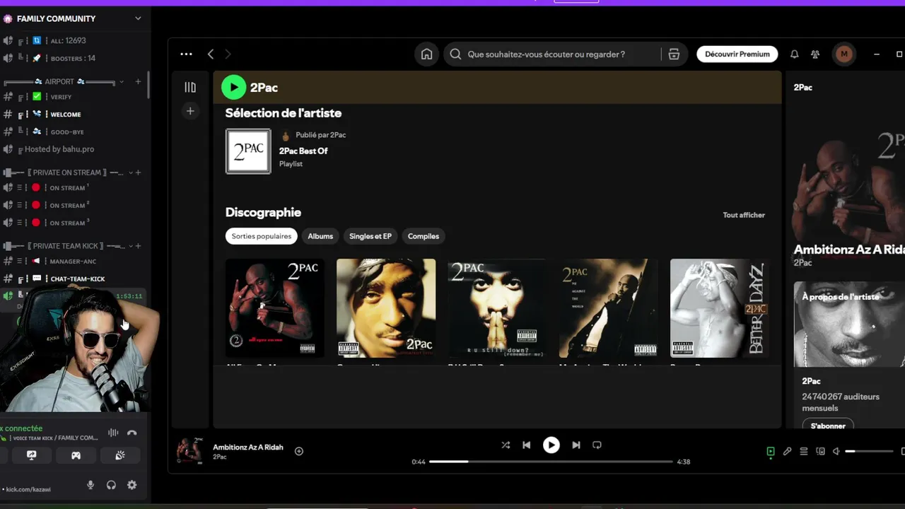Image resolution: width=905 pixels, height=509 pixels.
Task: Add a channel to the AIRPORT category
Action: pyautogui.click(x=138, y=82)
